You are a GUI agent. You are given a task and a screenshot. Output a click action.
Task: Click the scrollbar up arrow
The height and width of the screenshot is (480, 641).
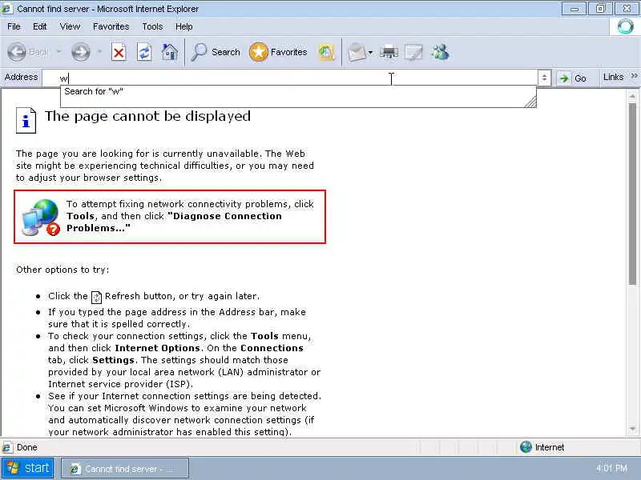(632, 96)
